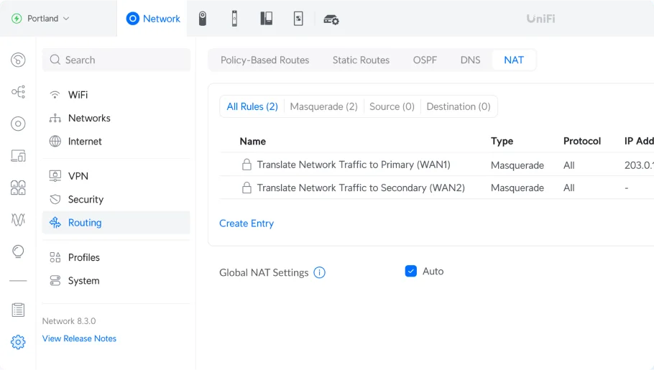
Task: Show Global NAT Settings info tooltip icon
Action: point(320,272)
